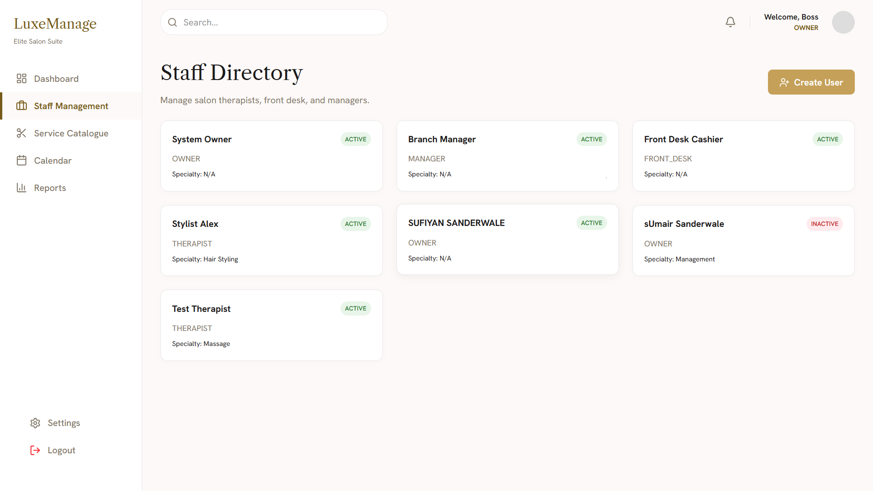This screenshot has width=873, height=491.
Task: Click the Elite Salon Suite subtitle
Action: (x=38, y=41)
